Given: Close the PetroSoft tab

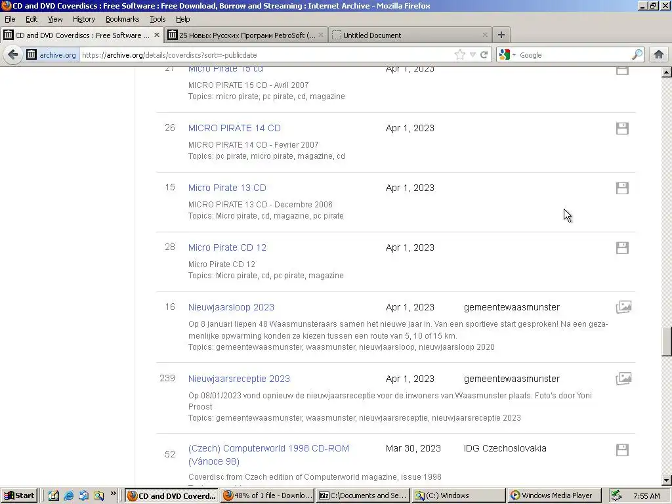Looking at the screenshot, I should 320,35.
